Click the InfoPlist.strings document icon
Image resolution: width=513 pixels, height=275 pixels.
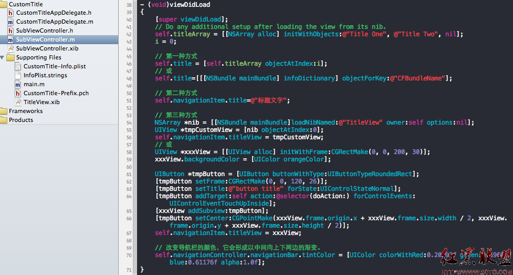coord(18,75)
